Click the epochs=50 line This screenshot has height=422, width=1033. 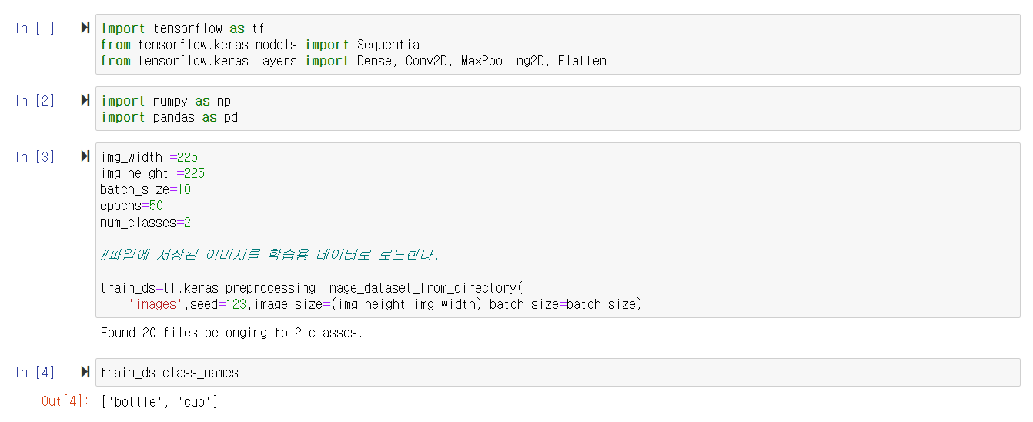coord(132,206)
